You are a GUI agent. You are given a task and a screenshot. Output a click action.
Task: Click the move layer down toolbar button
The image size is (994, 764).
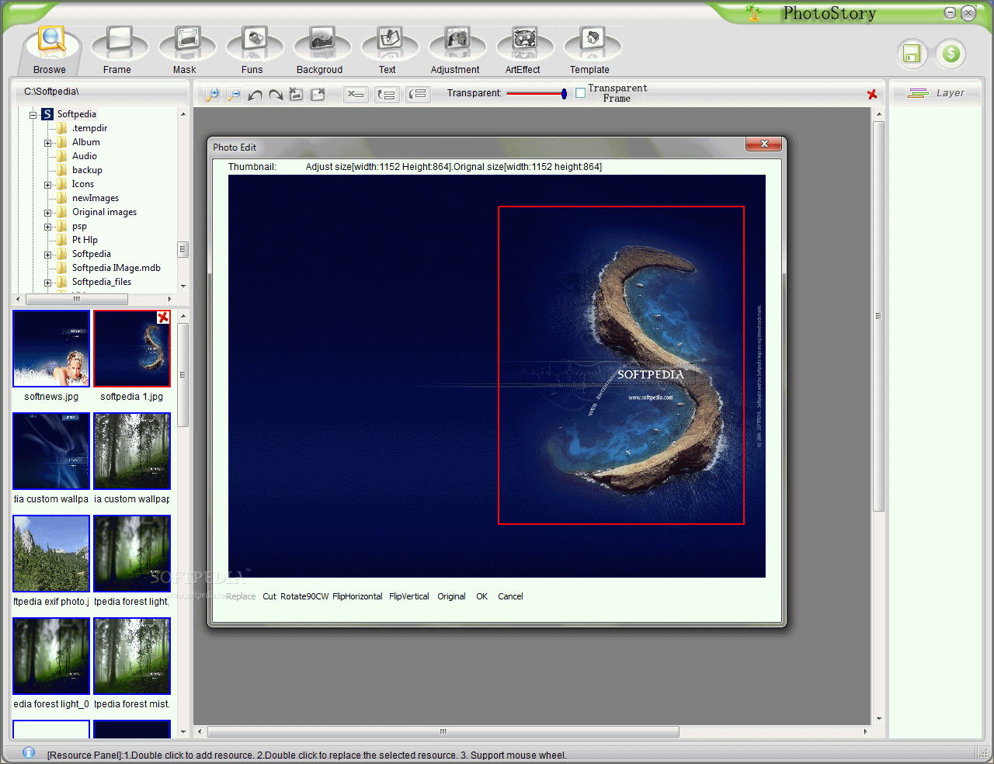pos(418,95)
